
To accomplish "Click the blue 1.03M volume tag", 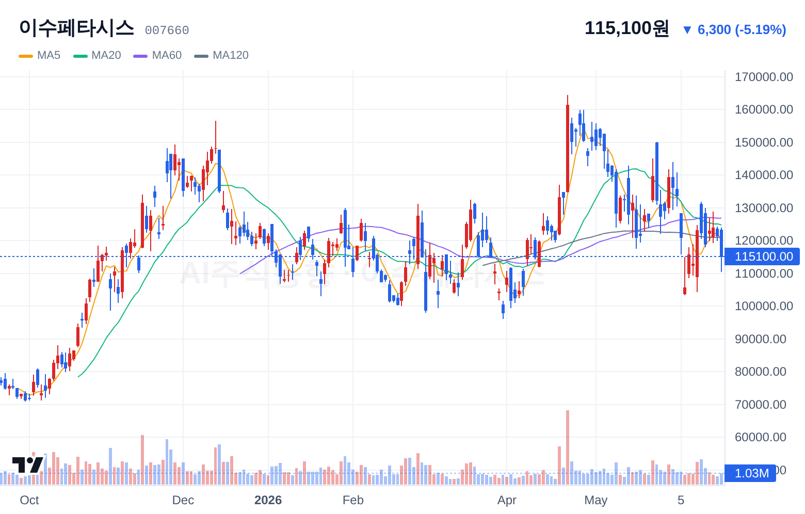I will coord(750,473).
